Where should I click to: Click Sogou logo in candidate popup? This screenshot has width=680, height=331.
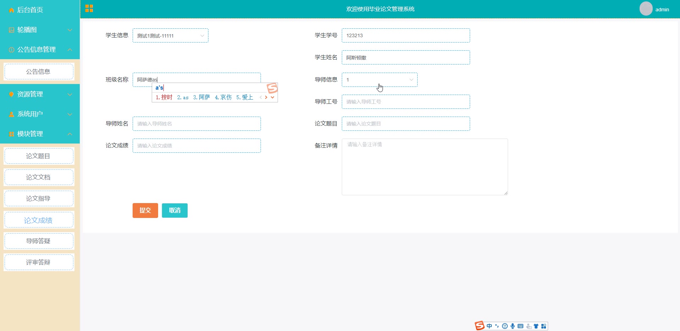(272, 88)
